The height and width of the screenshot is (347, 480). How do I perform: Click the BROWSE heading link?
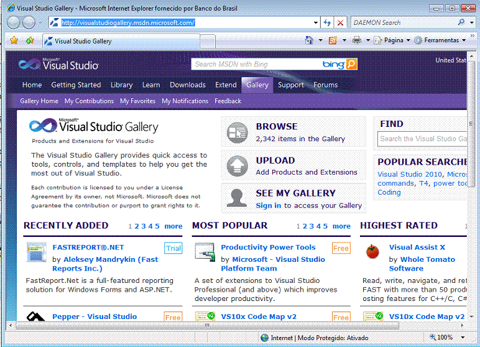[277, 126]
